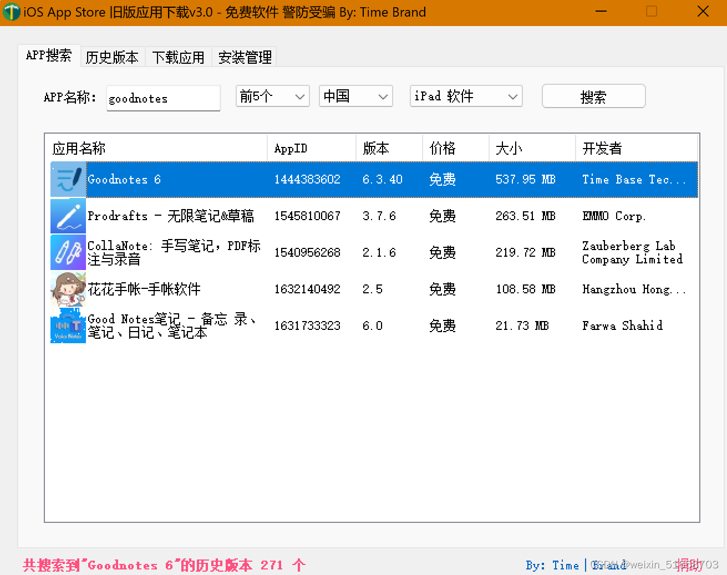Image resolution: width=727 pixels, height=575 pixels.
Task: Click 免费 price in Prodrafts row
Action: (x=443, y=216)
